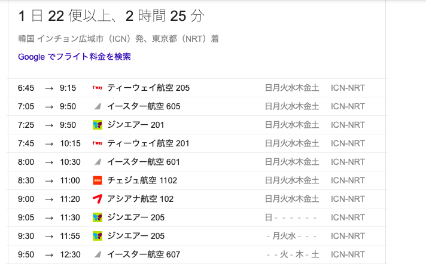Image resolution: width=426 pixels, height=264 pixels.
Task: Click Jin Air logo for flight 201
Action: pyautogui.click(x=98, y=125)
